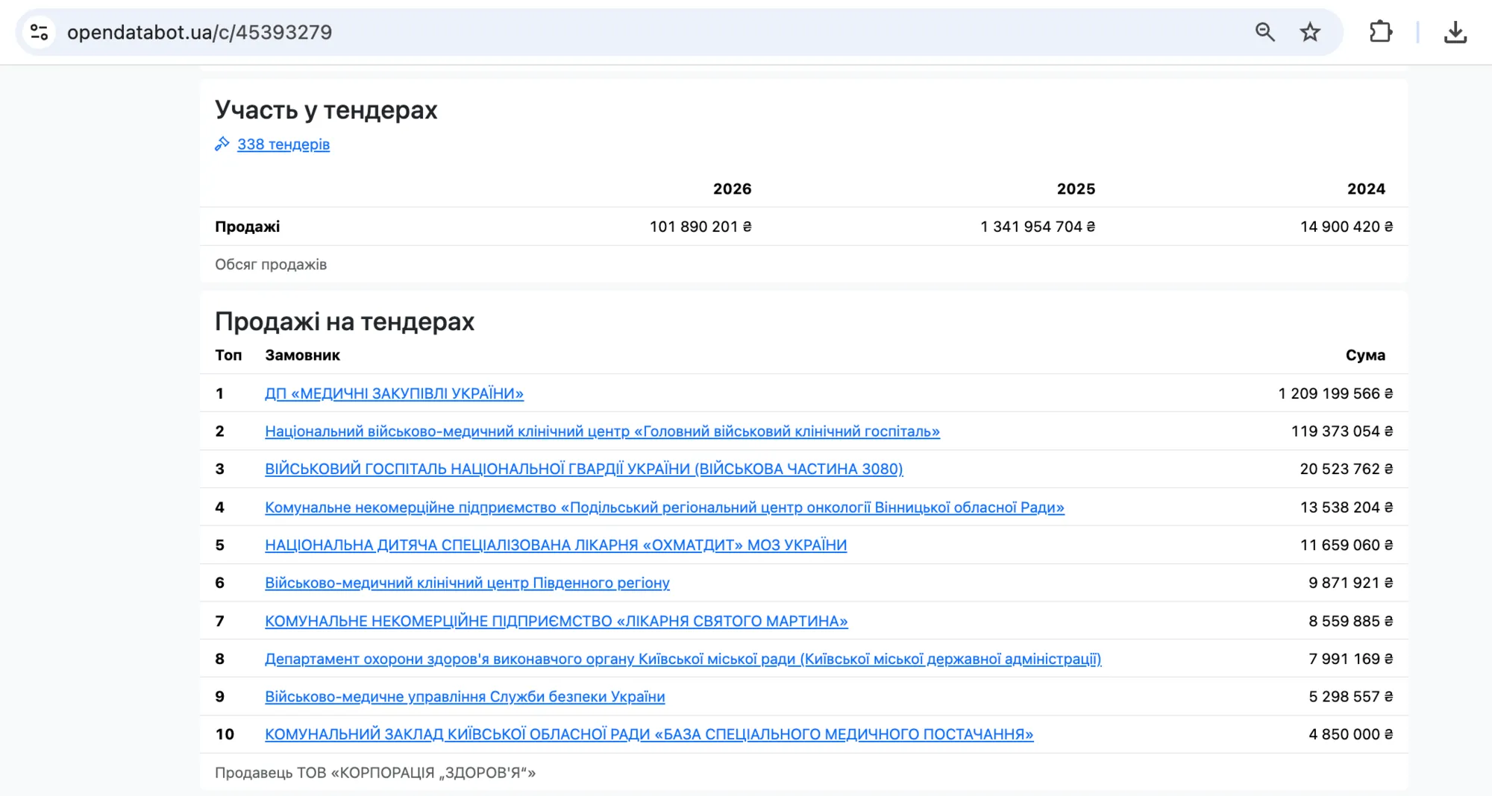Open Військовий госпіталь Національної гвардії link
This screenshot has width=1492, height=796.
pos(583,470)
